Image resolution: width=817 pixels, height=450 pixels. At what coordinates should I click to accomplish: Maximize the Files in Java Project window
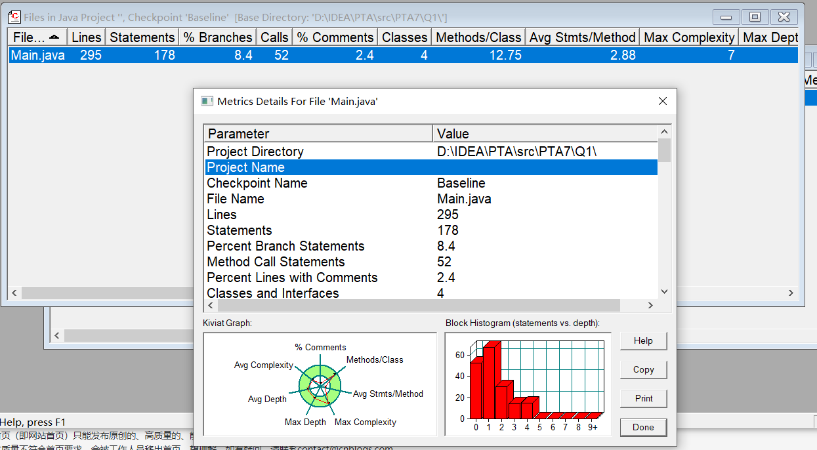point(755,17)
